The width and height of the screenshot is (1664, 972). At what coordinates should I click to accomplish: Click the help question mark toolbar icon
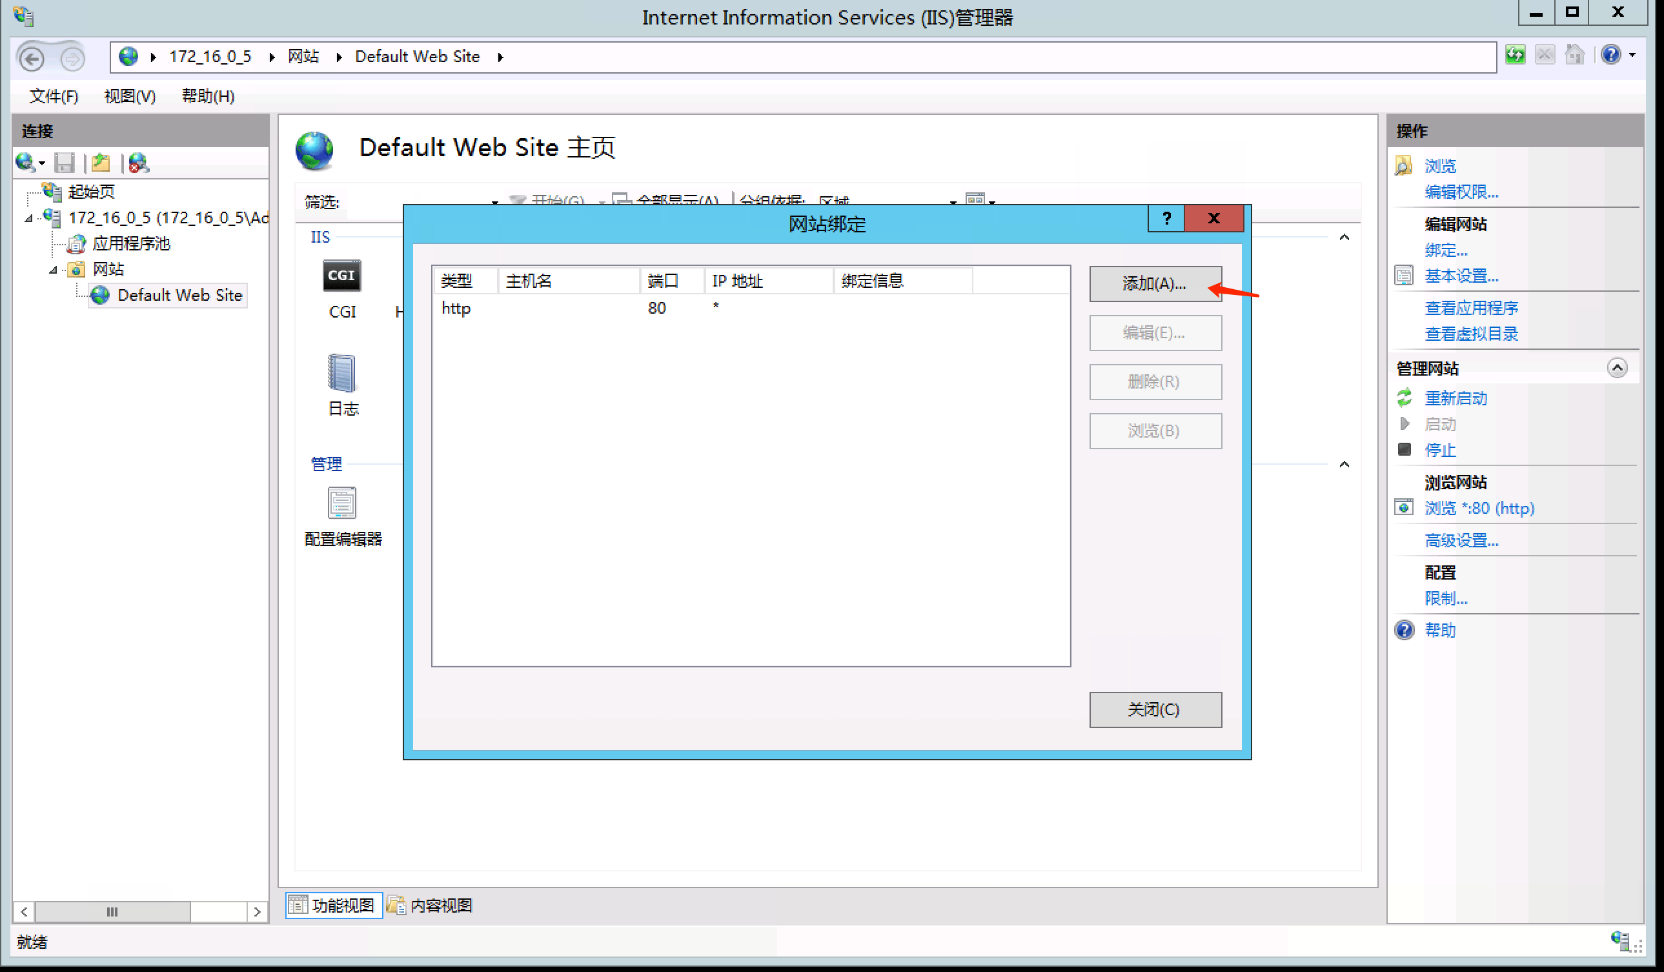(x=1610, y=56)
